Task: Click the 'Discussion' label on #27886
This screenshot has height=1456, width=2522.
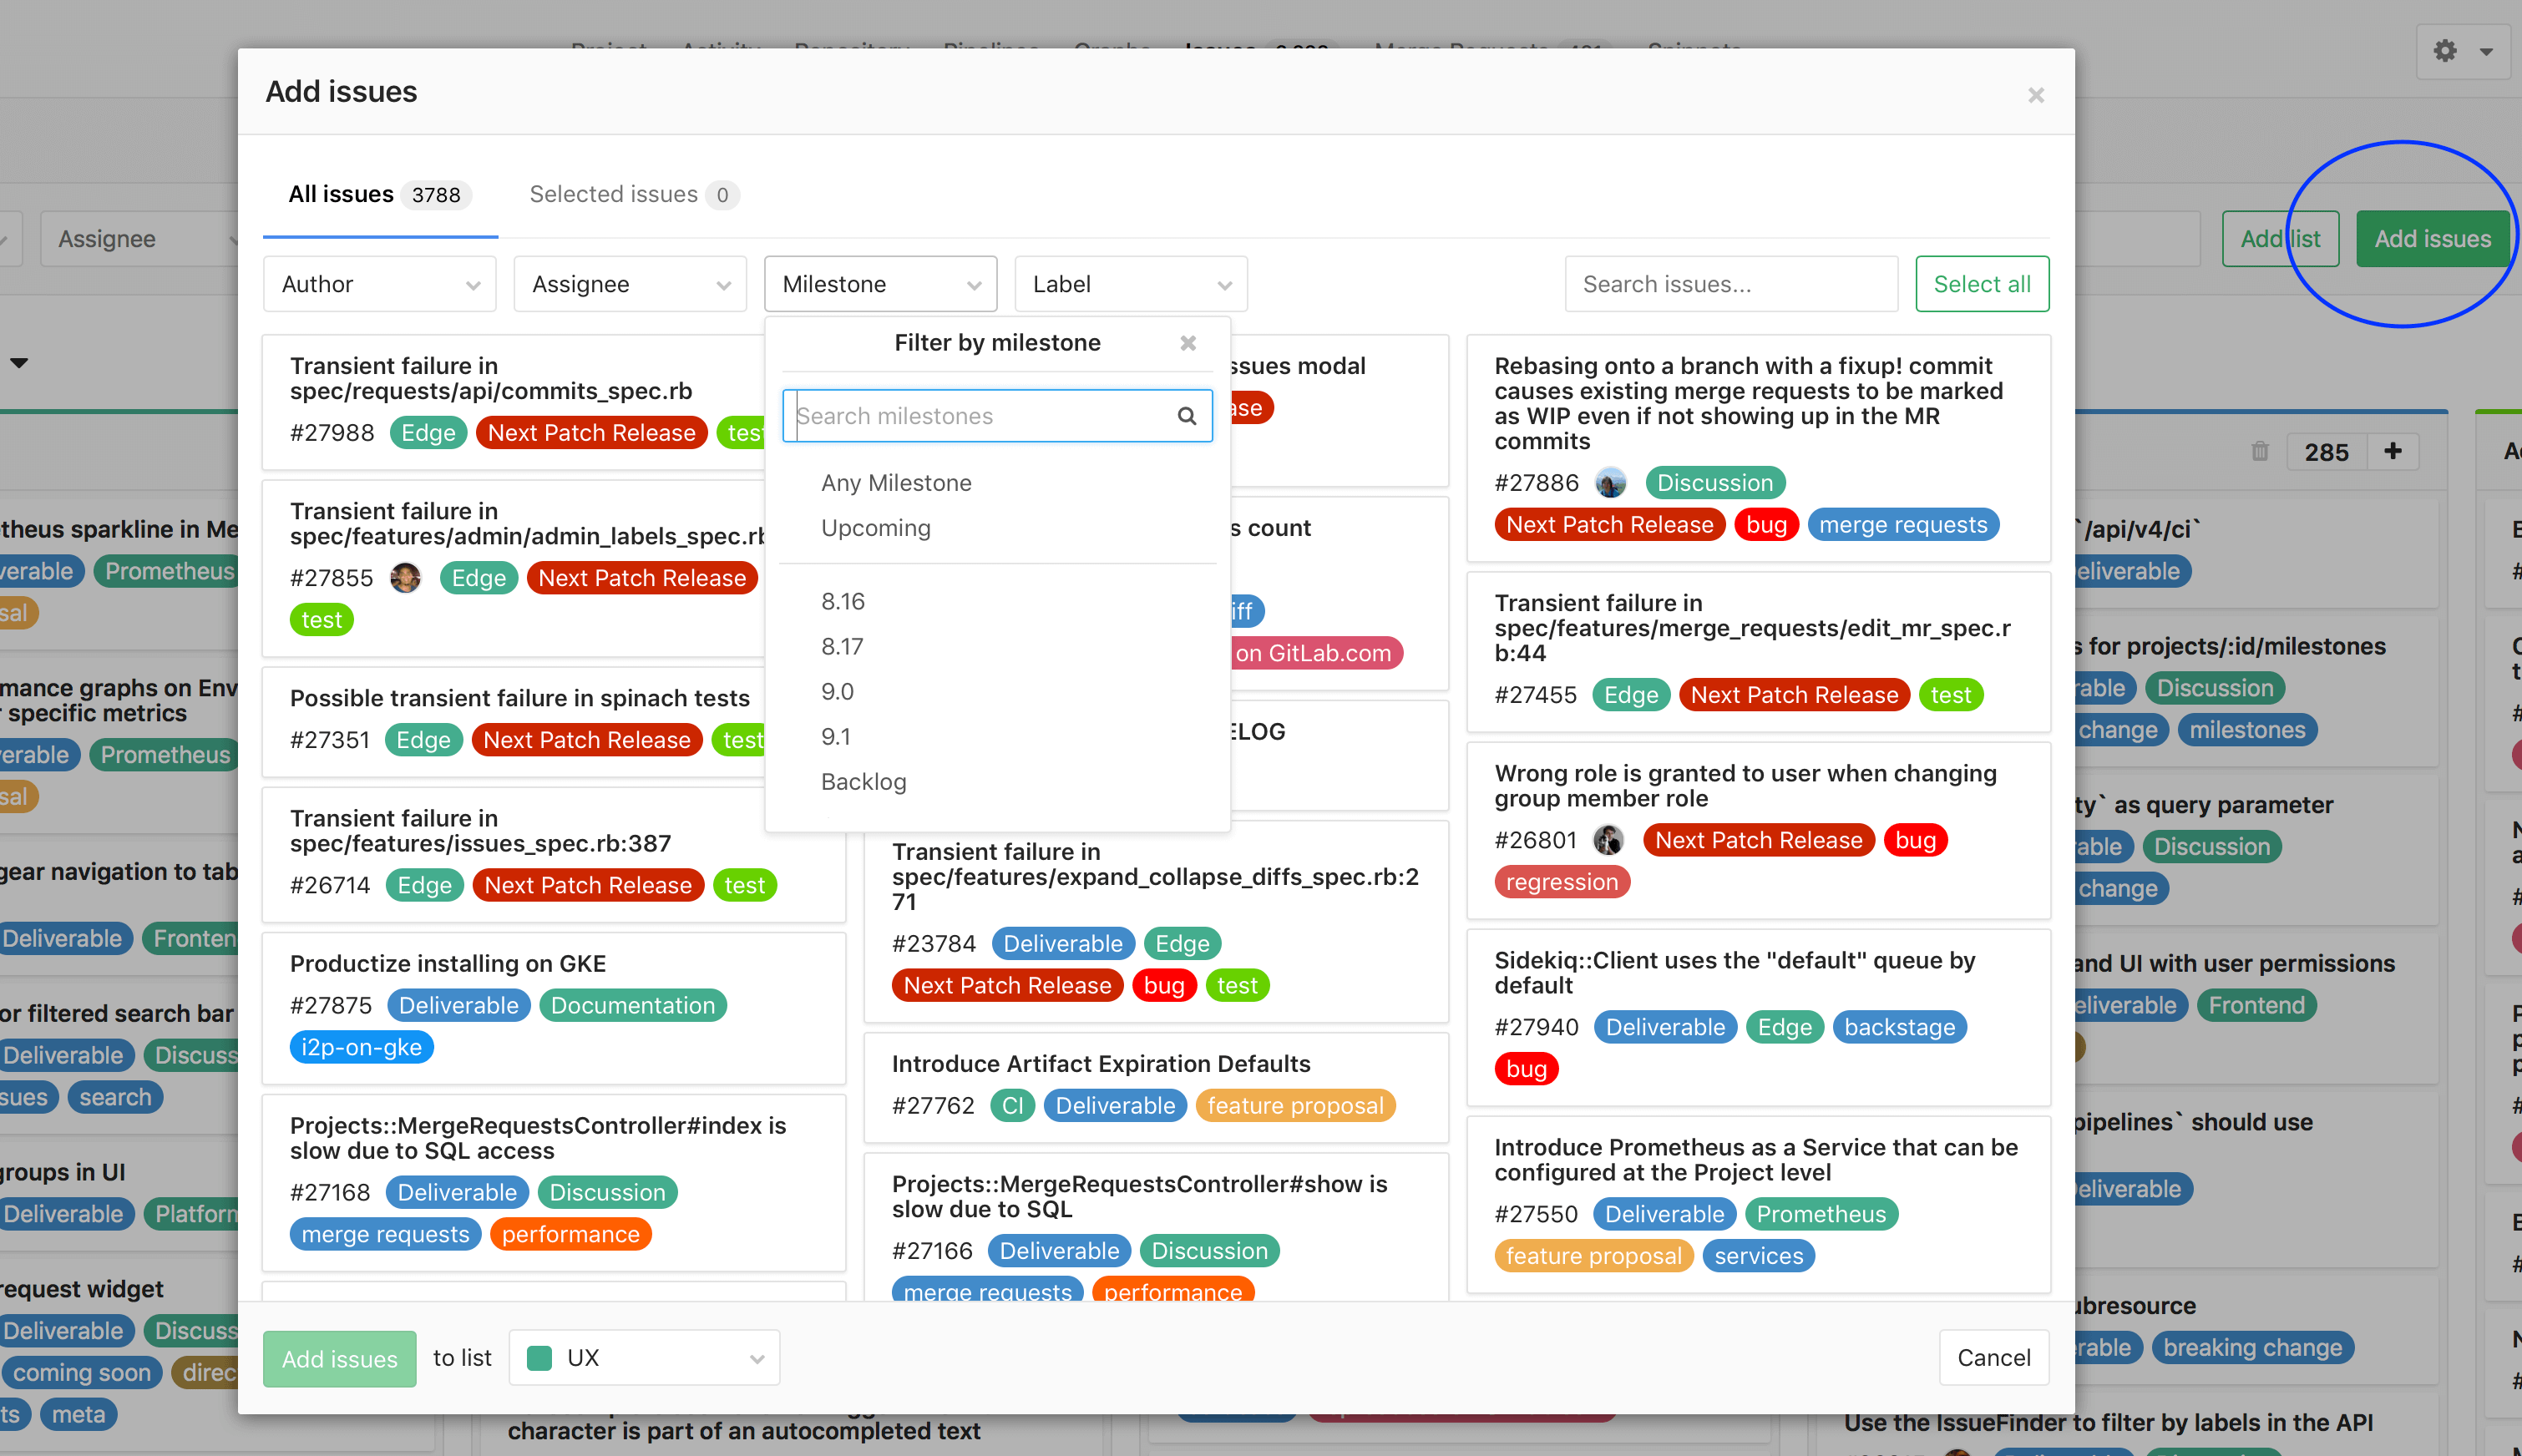Action: 1716,482
